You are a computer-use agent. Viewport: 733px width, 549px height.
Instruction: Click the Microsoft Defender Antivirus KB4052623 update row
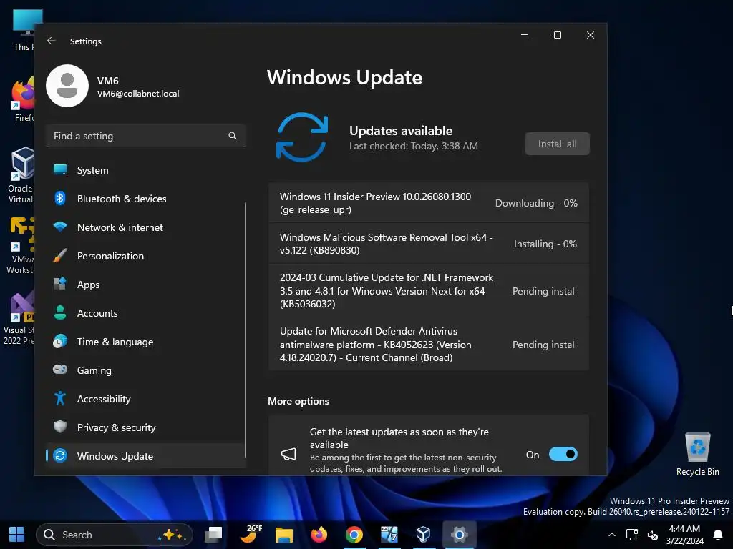pos(429,345)
